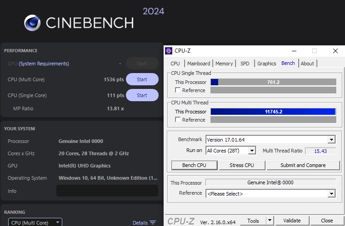Click the multi thread Reference gray bar

tap(273, 119)
